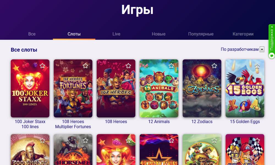Screen dimensions: 275x165
Task: Favorite the 100 Joker Staxx game star
Action: [42, 66]
